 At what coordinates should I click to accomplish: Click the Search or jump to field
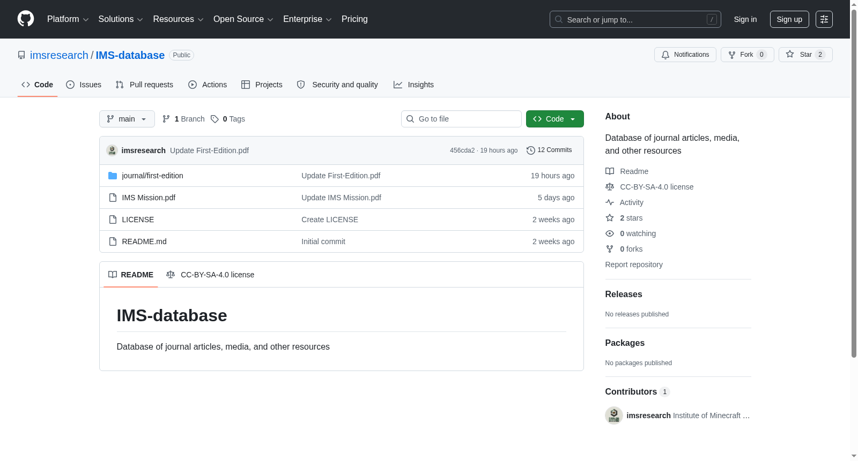pyautogui.click(x=635, y=19)
